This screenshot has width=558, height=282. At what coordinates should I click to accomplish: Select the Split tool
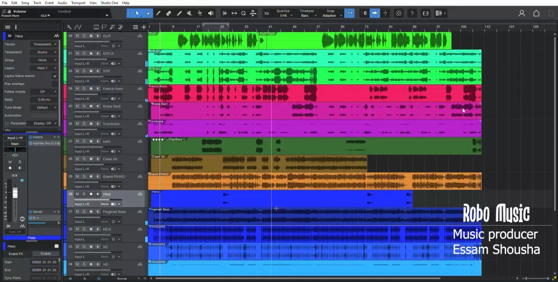click(x=158, y=13)
